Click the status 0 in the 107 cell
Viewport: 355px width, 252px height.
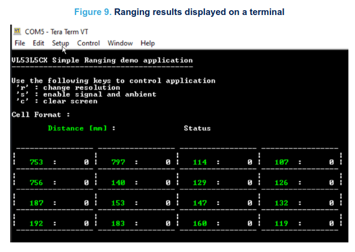[332, 162]
